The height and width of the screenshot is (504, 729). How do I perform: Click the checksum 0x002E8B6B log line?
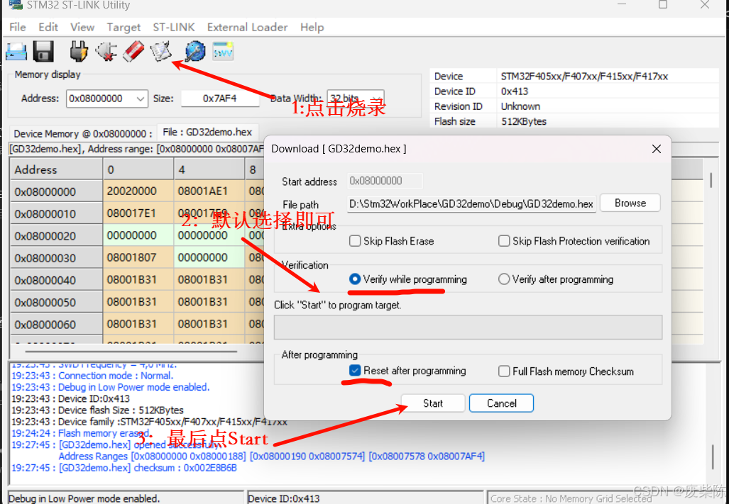[124, 468]
